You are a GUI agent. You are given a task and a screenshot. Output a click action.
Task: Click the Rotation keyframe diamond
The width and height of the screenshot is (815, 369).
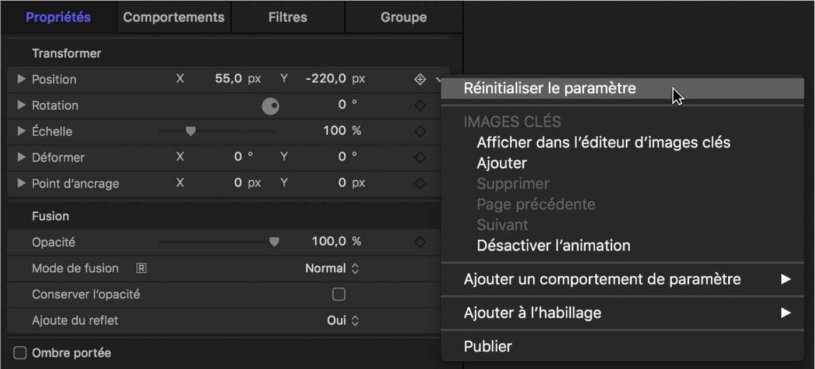pyautogui.click(x=419, y=106)
